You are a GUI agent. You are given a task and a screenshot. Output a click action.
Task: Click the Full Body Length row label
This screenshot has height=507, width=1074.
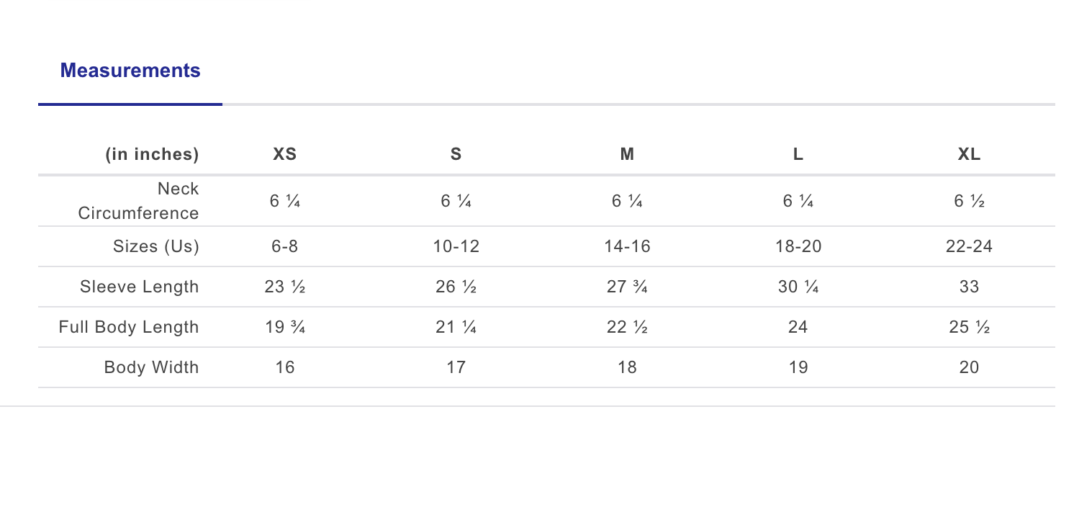[x=129, y=327]
